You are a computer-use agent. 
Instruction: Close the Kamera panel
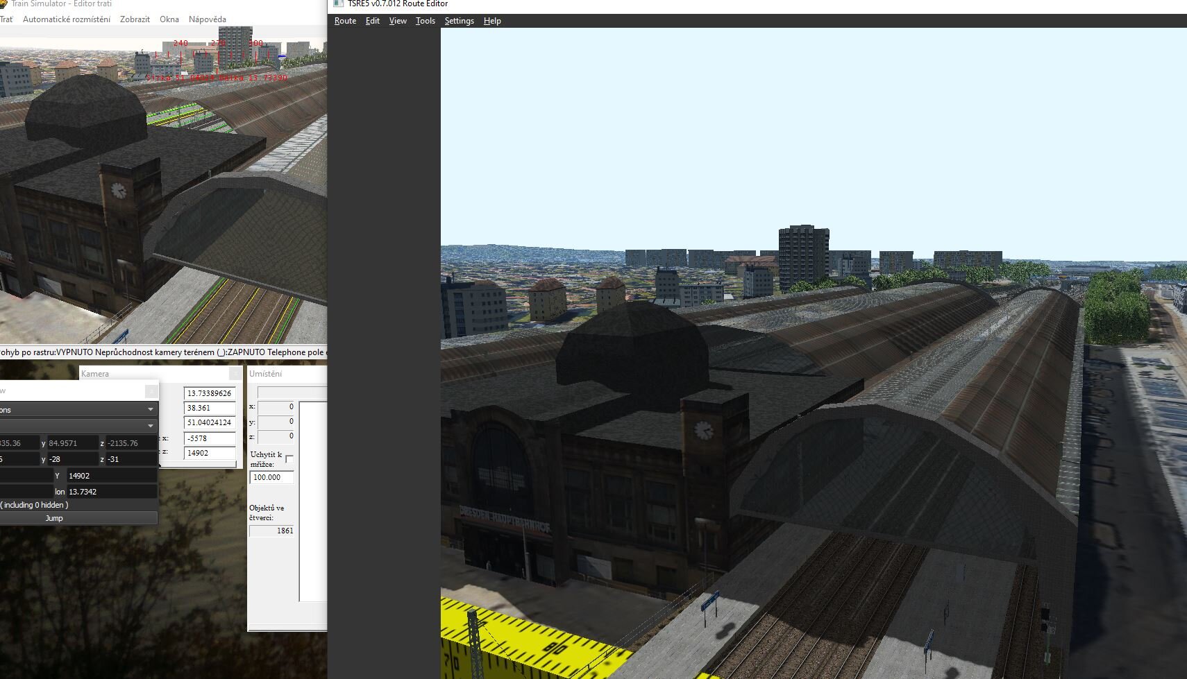click(x=236, y=374)
